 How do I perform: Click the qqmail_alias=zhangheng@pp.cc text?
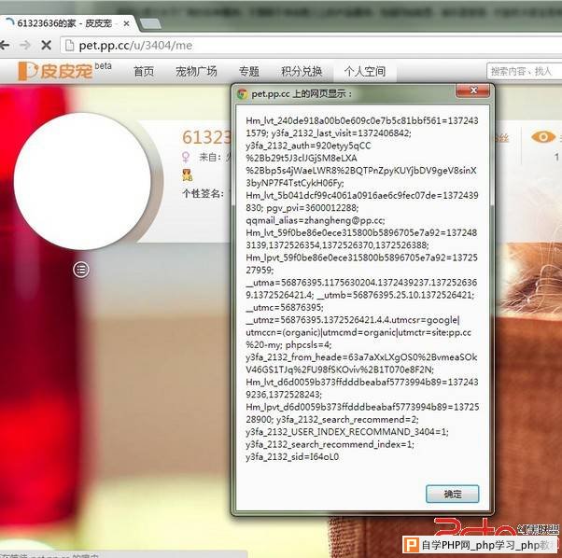tap(315, 220)
